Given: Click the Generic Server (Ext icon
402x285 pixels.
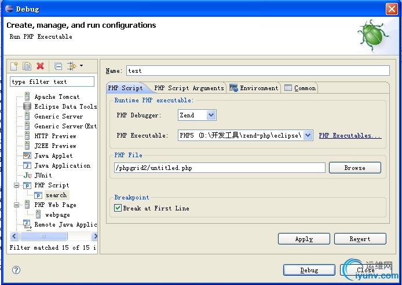Looking at the screenshot, I should (27, 126).
